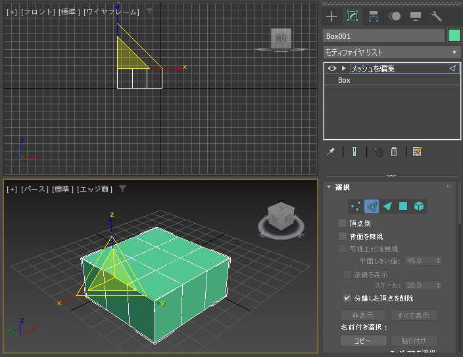463x357 pixels.
Task: Toggle the Pin Stack icon
Action: (331, 152)
